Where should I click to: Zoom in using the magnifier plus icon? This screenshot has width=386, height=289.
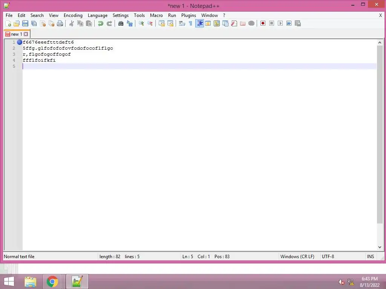click(x=141, y=23)
